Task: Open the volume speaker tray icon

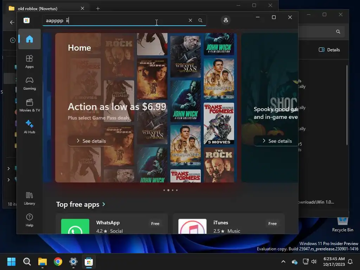Action: (314, 262)
